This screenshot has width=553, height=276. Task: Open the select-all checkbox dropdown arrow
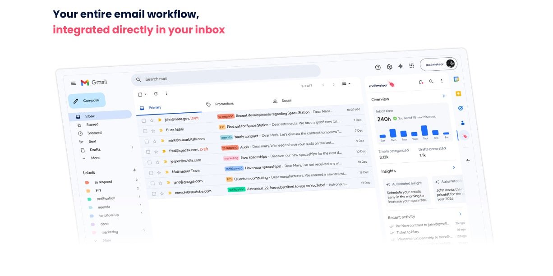[x=145, y=95]
